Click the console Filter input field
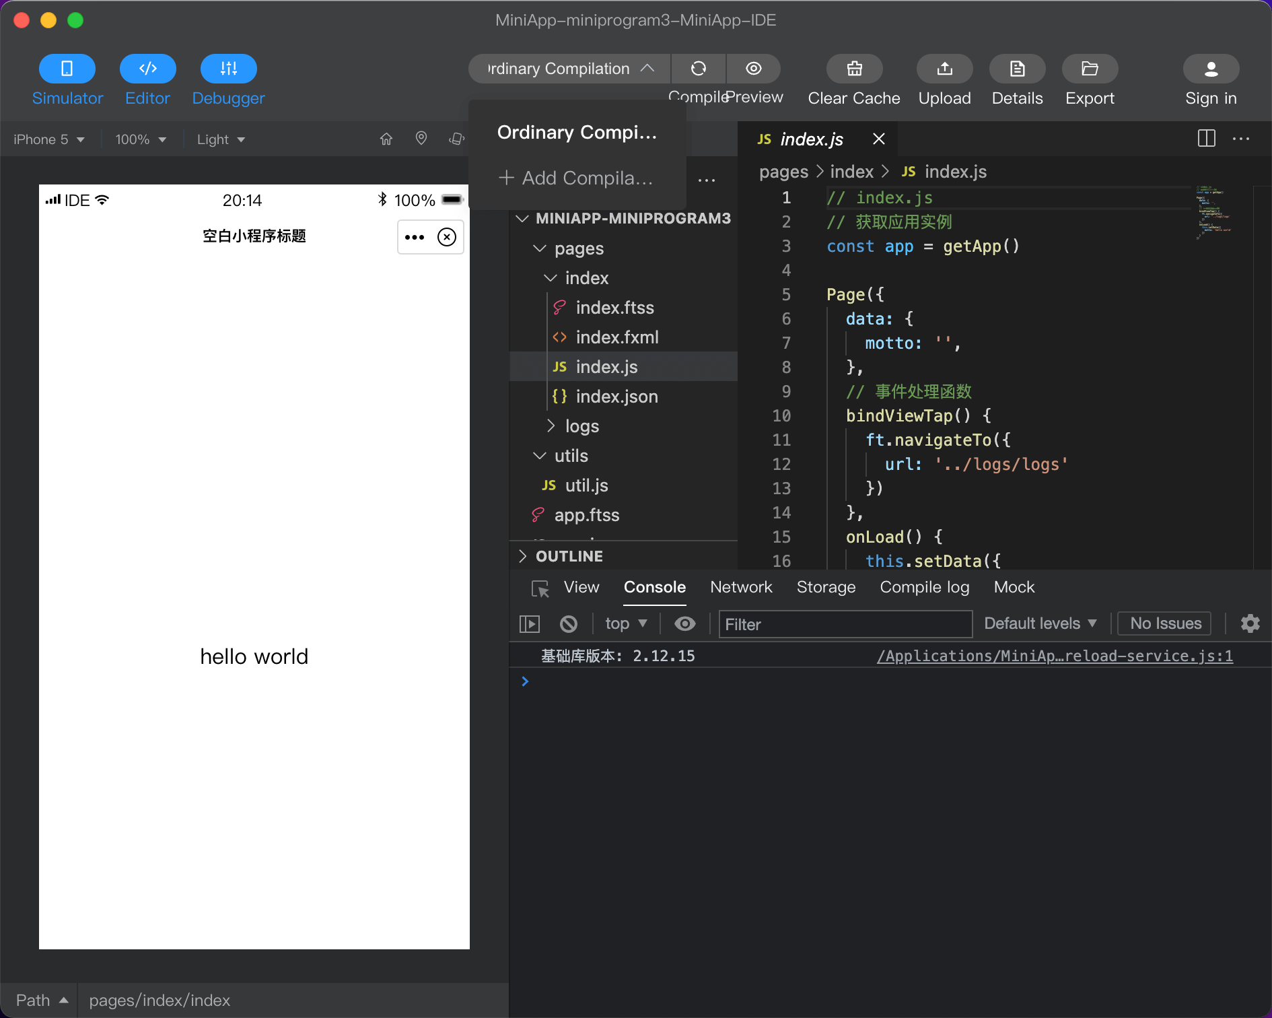This screenshot has height=1018, width=1272. 845,624
